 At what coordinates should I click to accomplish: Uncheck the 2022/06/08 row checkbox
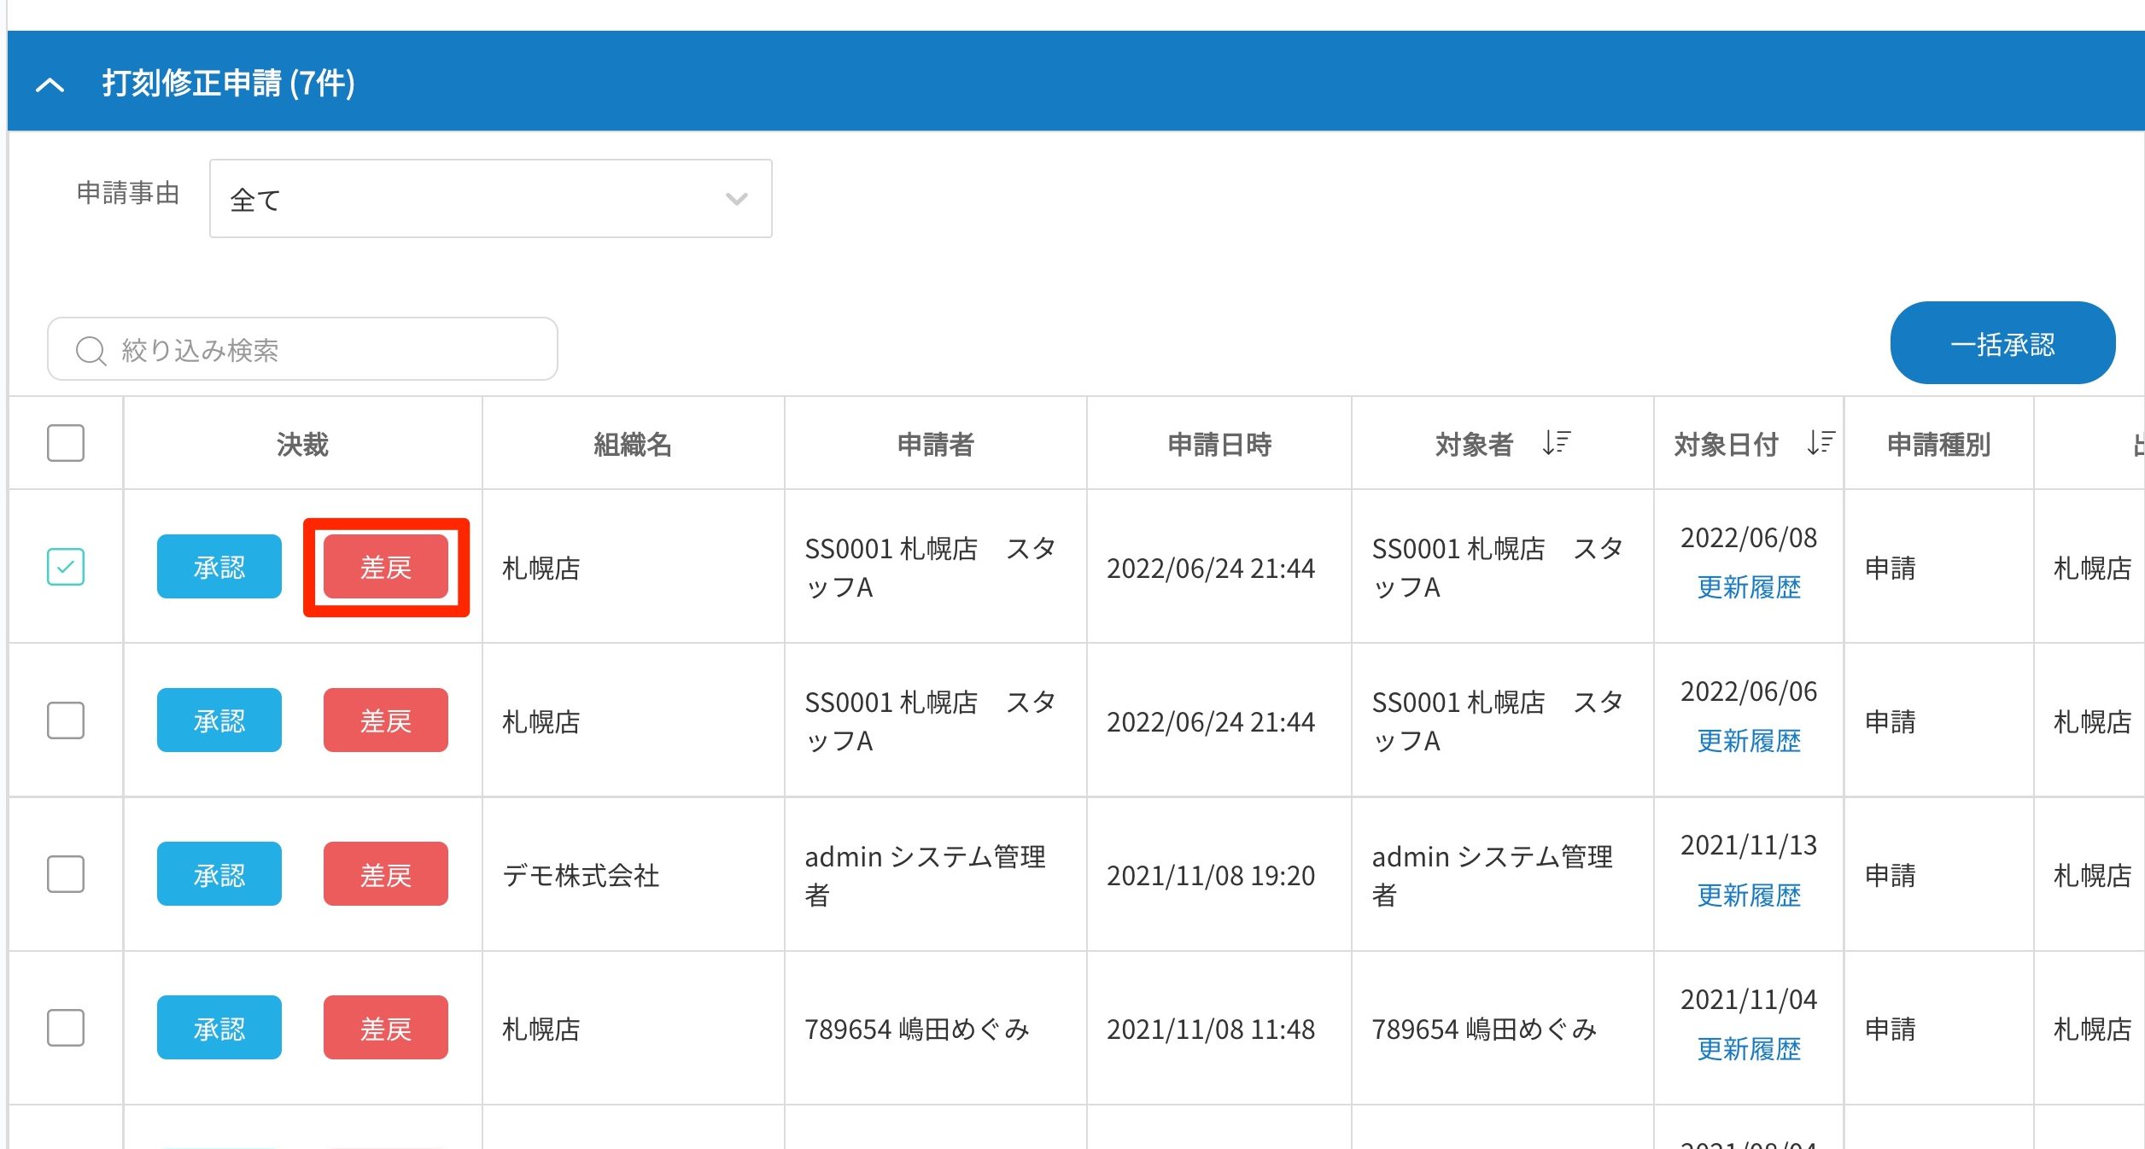tap(66, 567)
